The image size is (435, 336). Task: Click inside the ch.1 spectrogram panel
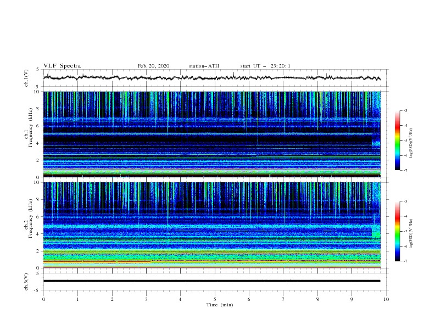tap(212, 134)
